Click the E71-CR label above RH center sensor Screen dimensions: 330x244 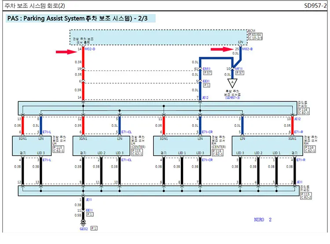(207, 132)
